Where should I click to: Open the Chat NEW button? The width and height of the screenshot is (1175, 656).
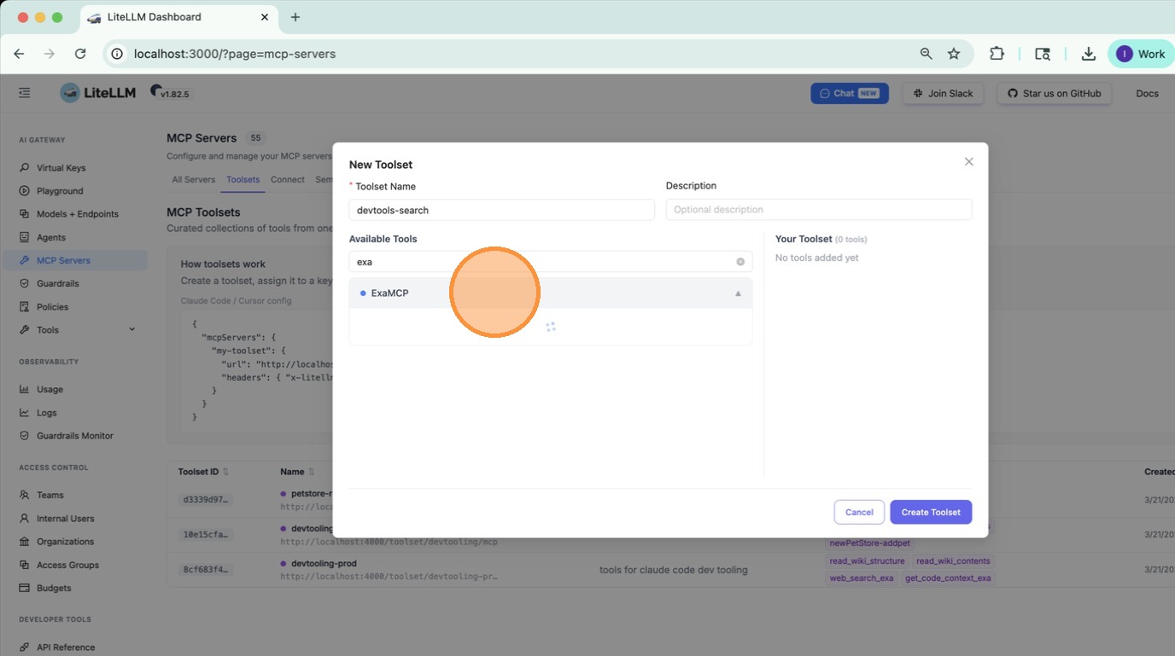point(850,93)
